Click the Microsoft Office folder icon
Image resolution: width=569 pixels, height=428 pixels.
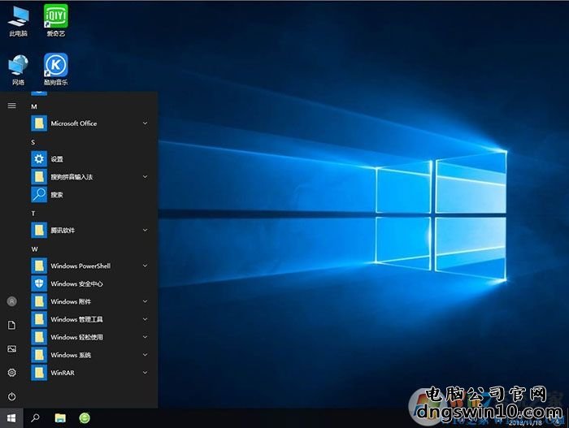[39, 123]
